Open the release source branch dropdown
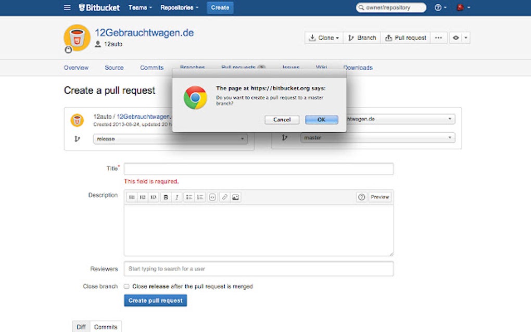Viewport: 531px width, 332px height. (x=169, y=139)
